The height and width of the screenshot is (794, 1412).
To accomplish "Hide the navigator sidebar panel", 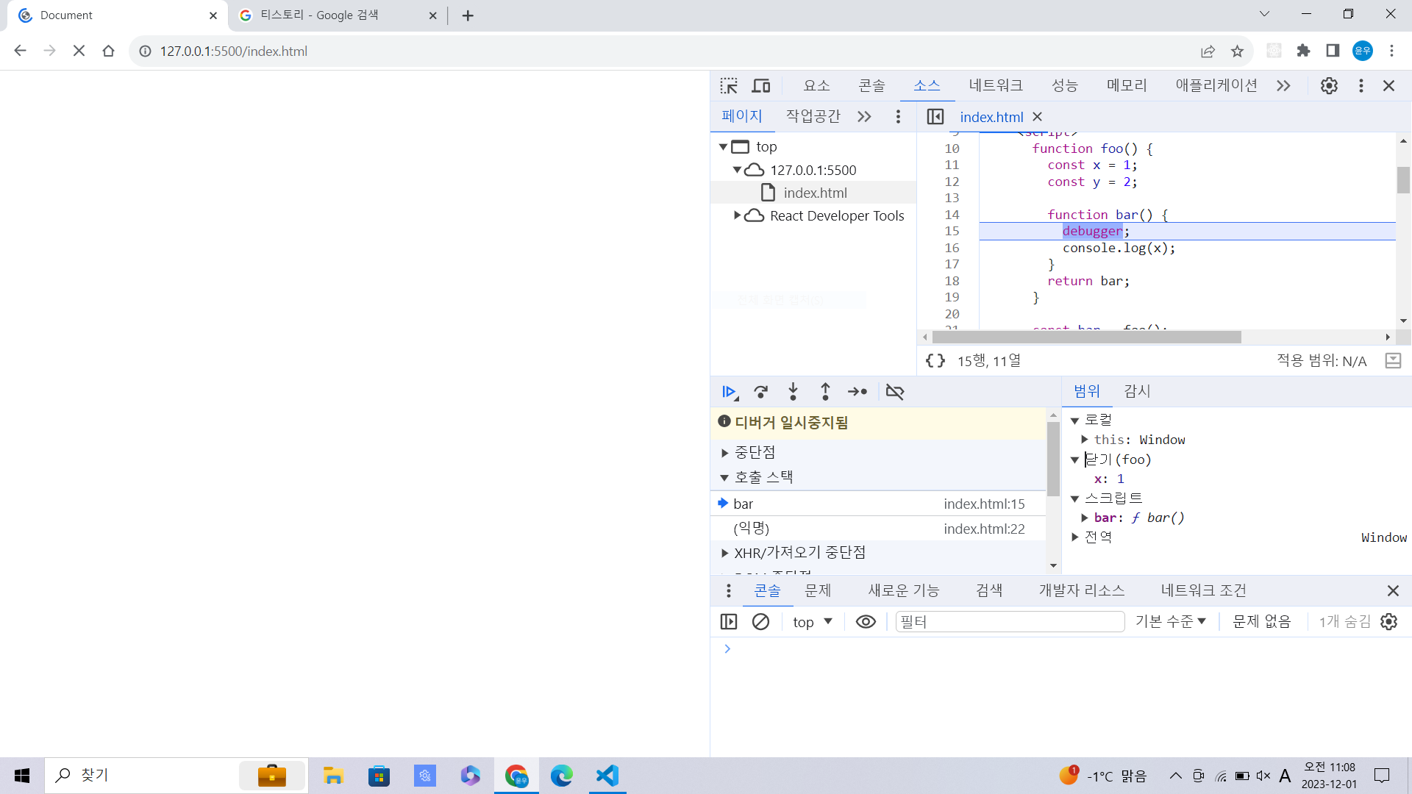I will click(935, 117).
